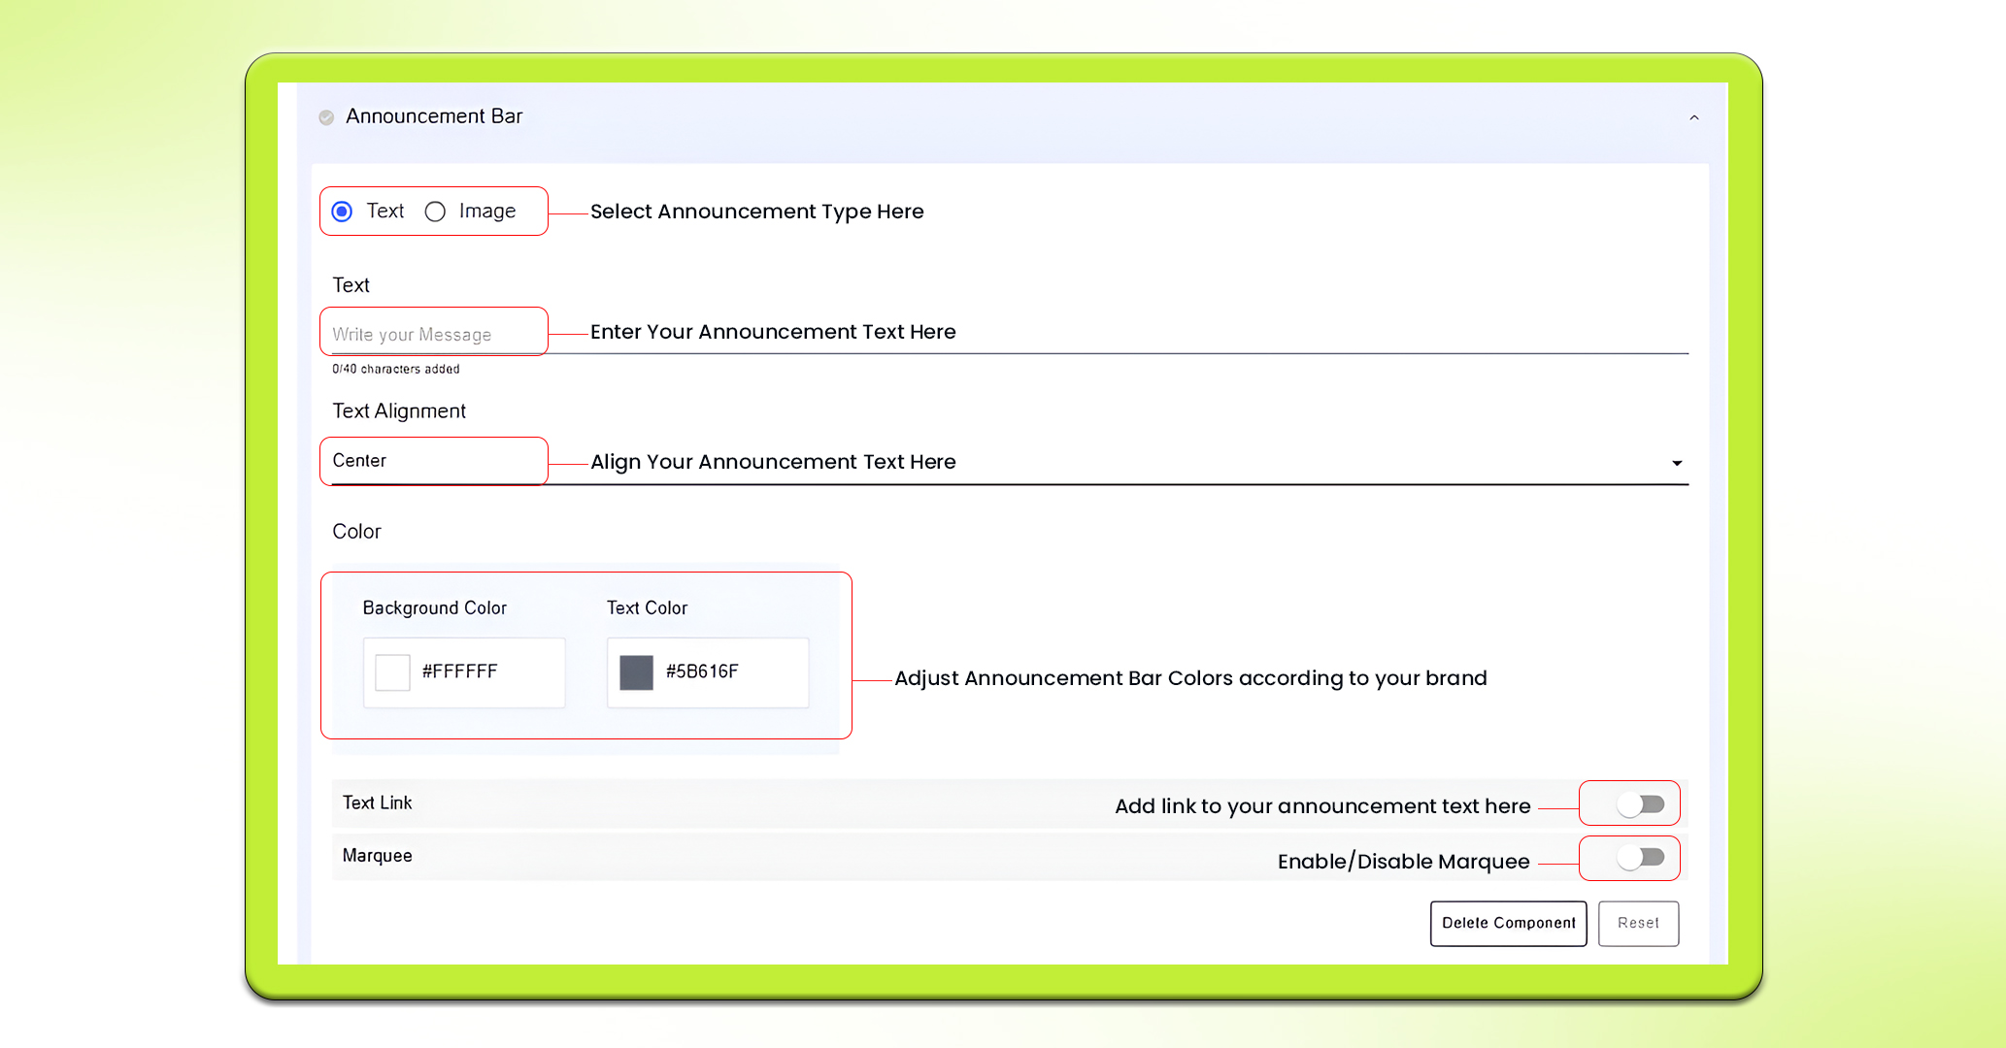Click the #5B616F text color value
The width and height of the screenshot is (2006, 1048).
point(702,671)
